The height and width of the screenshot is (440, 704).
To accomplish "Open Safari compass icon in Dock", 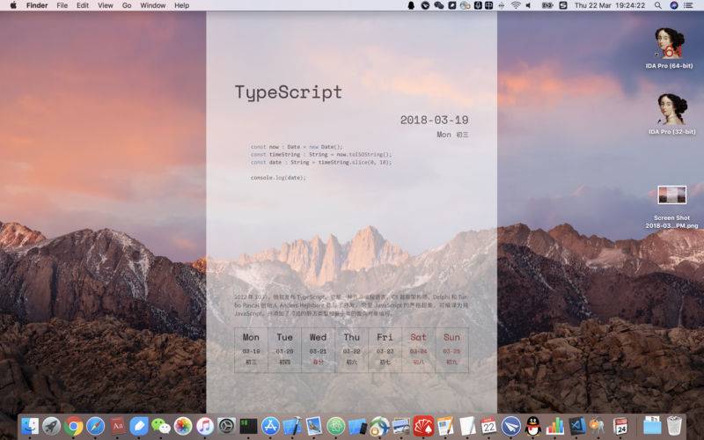I will [x=96, y=426].
